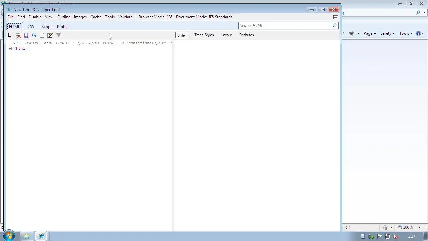Screen dimensions: 428x241
Task: Change Browser Mode: IE8
Action: pos(155,17)
